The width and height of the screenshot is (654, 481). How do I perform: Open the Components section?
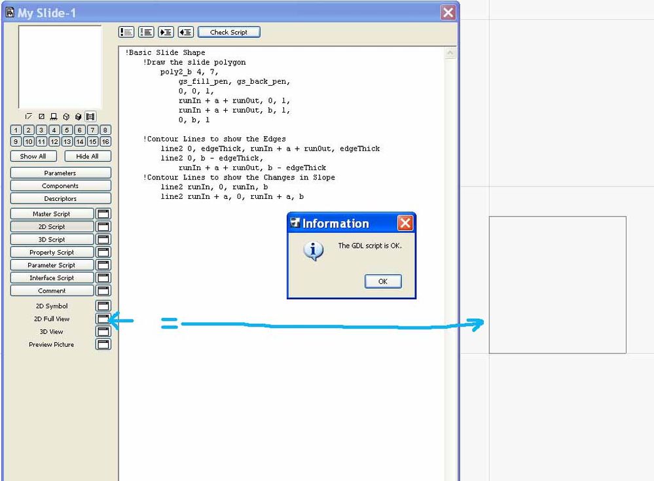click(60, 186)
